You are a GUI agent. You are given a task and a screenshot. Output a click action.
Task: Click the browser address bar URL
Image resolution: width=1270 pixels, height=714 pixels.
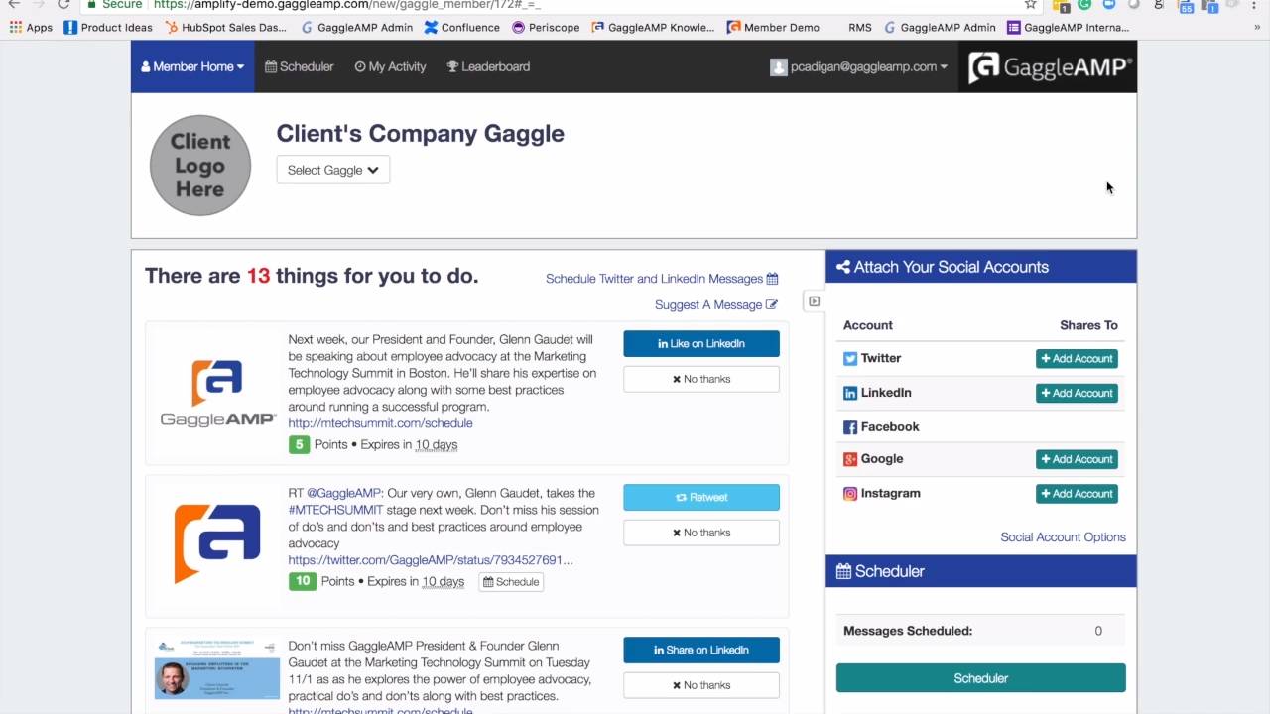pyautogui.click(x=347, y=5)
